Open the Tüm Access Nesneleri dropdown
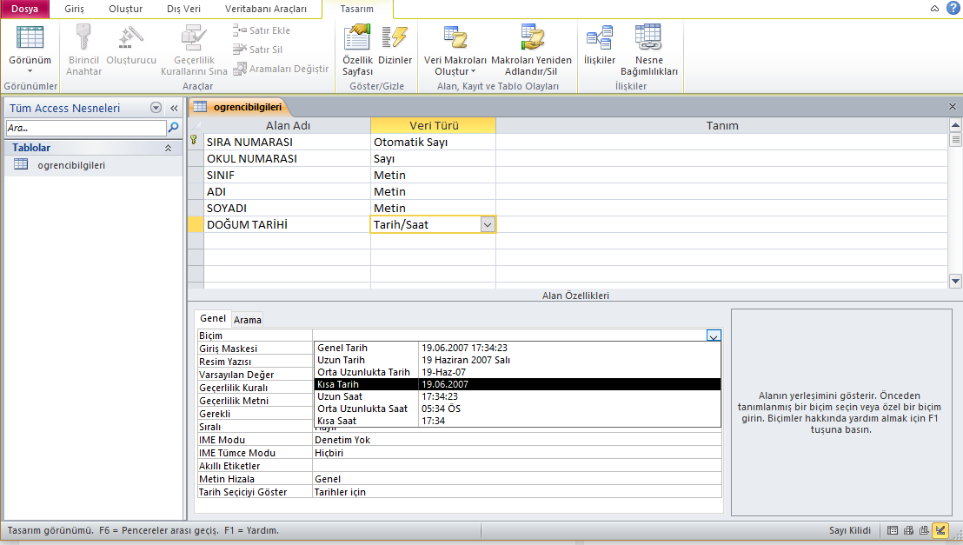 156,108
